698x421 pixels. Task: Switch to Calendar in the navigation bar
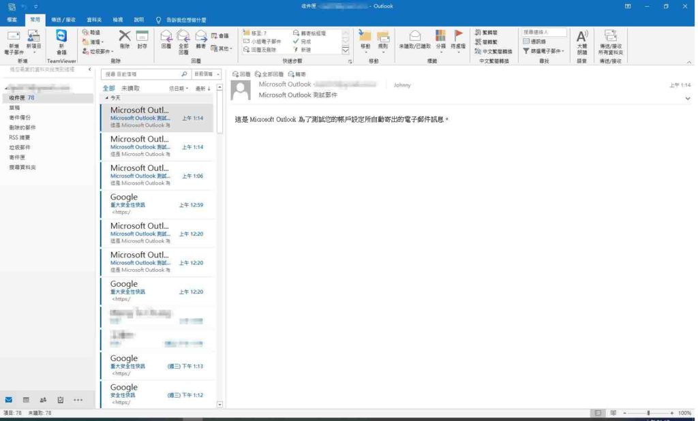pos(26,400)
